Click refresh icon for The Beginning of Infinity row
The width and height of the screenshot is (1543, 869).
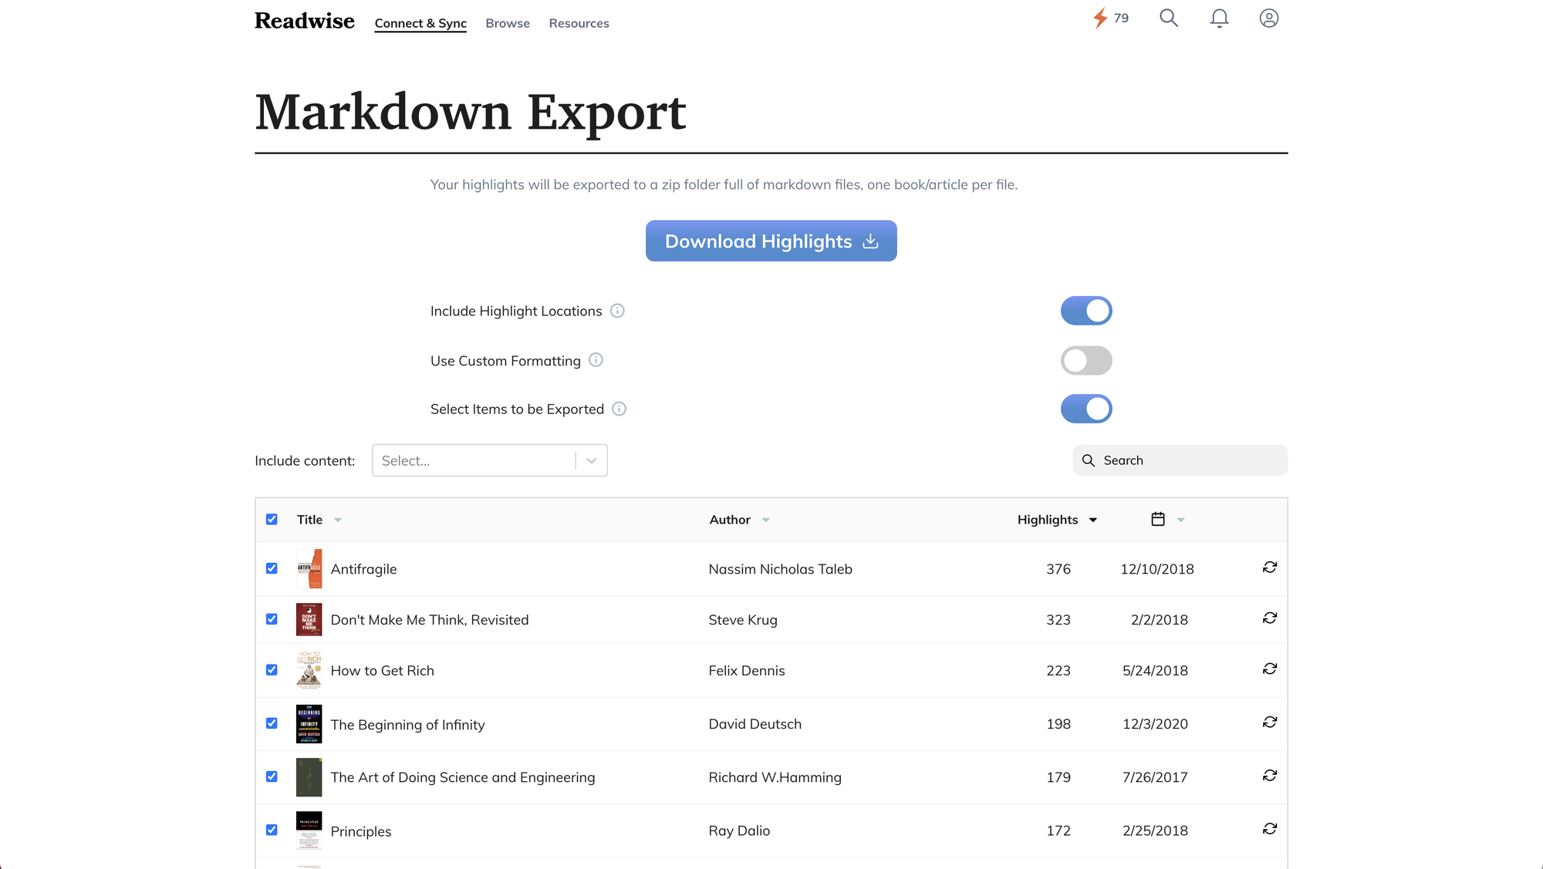(x=1270, y=722)
